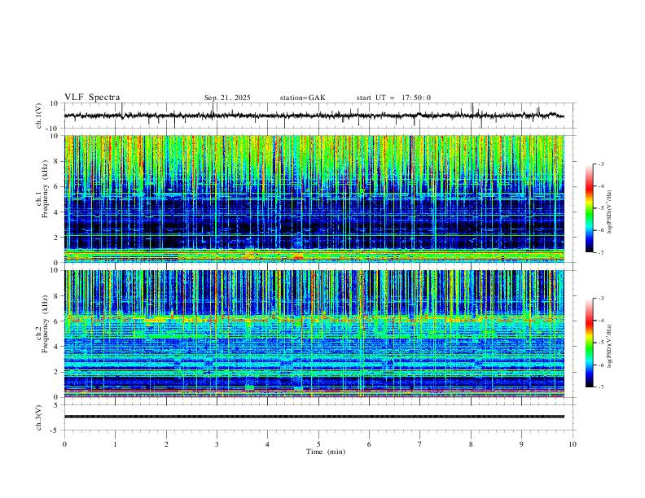Viewport: 645px width, 498px height.
Task: Click the "8" kHz tick on ch.2 frequency axis
Action: point(56,296)
